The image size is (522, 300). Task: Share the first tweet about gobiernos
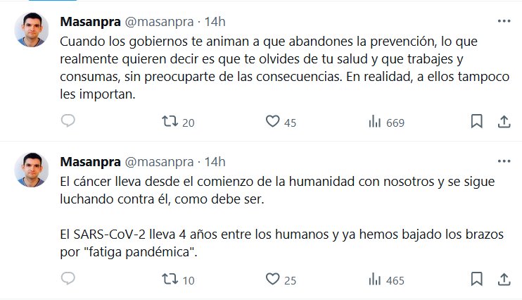tap(504, 122)
